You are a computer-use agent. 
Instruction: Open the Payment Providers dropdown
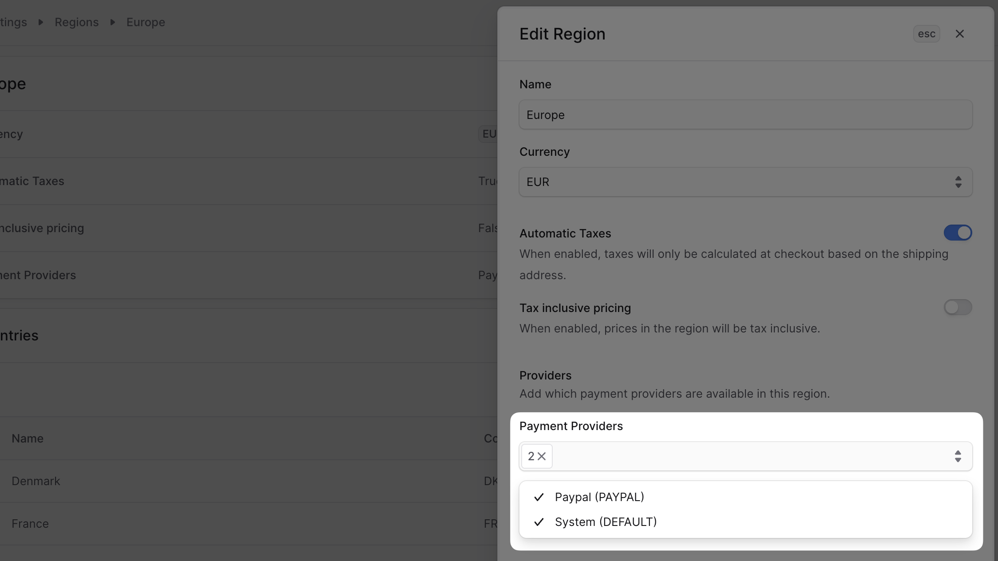[745, 456]
